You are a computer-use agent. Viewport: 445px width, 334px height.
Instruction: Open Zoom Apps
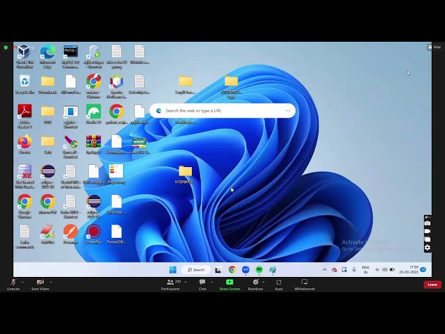coord(279,283)
